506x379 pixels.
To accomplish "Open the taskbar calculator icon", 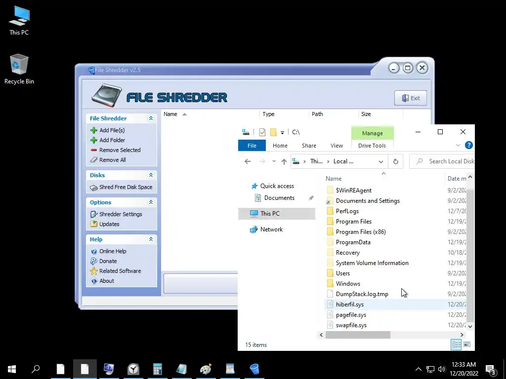I will [158, 369].
